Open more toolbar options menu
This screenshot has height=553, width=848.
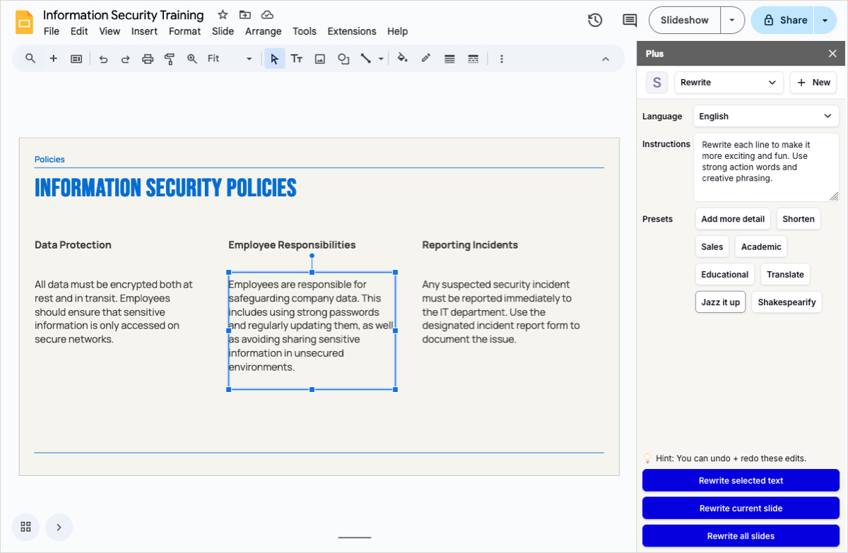click(x=502, y=59)
